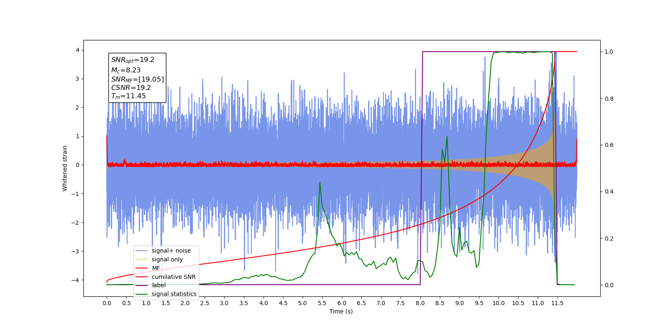Click the Tm=11.45 annotation text

pyautogui.click(x=128, y=96)
